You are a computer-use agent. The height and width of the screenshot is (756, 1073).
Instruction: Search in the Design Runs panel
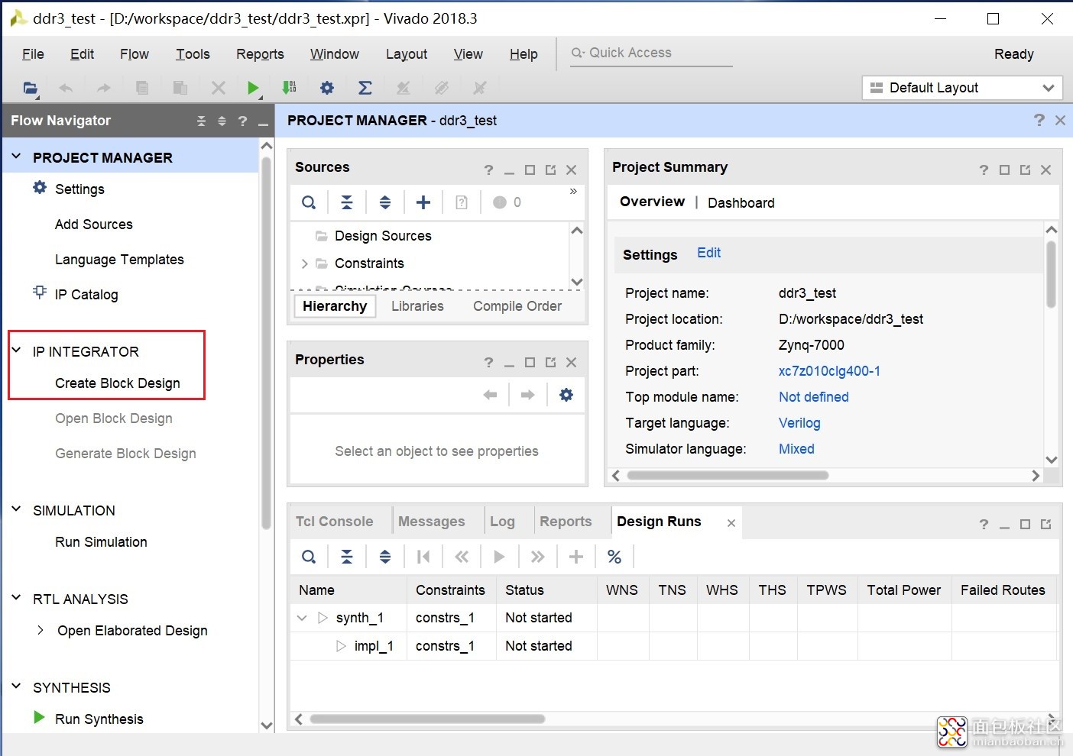tap(309, 557)
